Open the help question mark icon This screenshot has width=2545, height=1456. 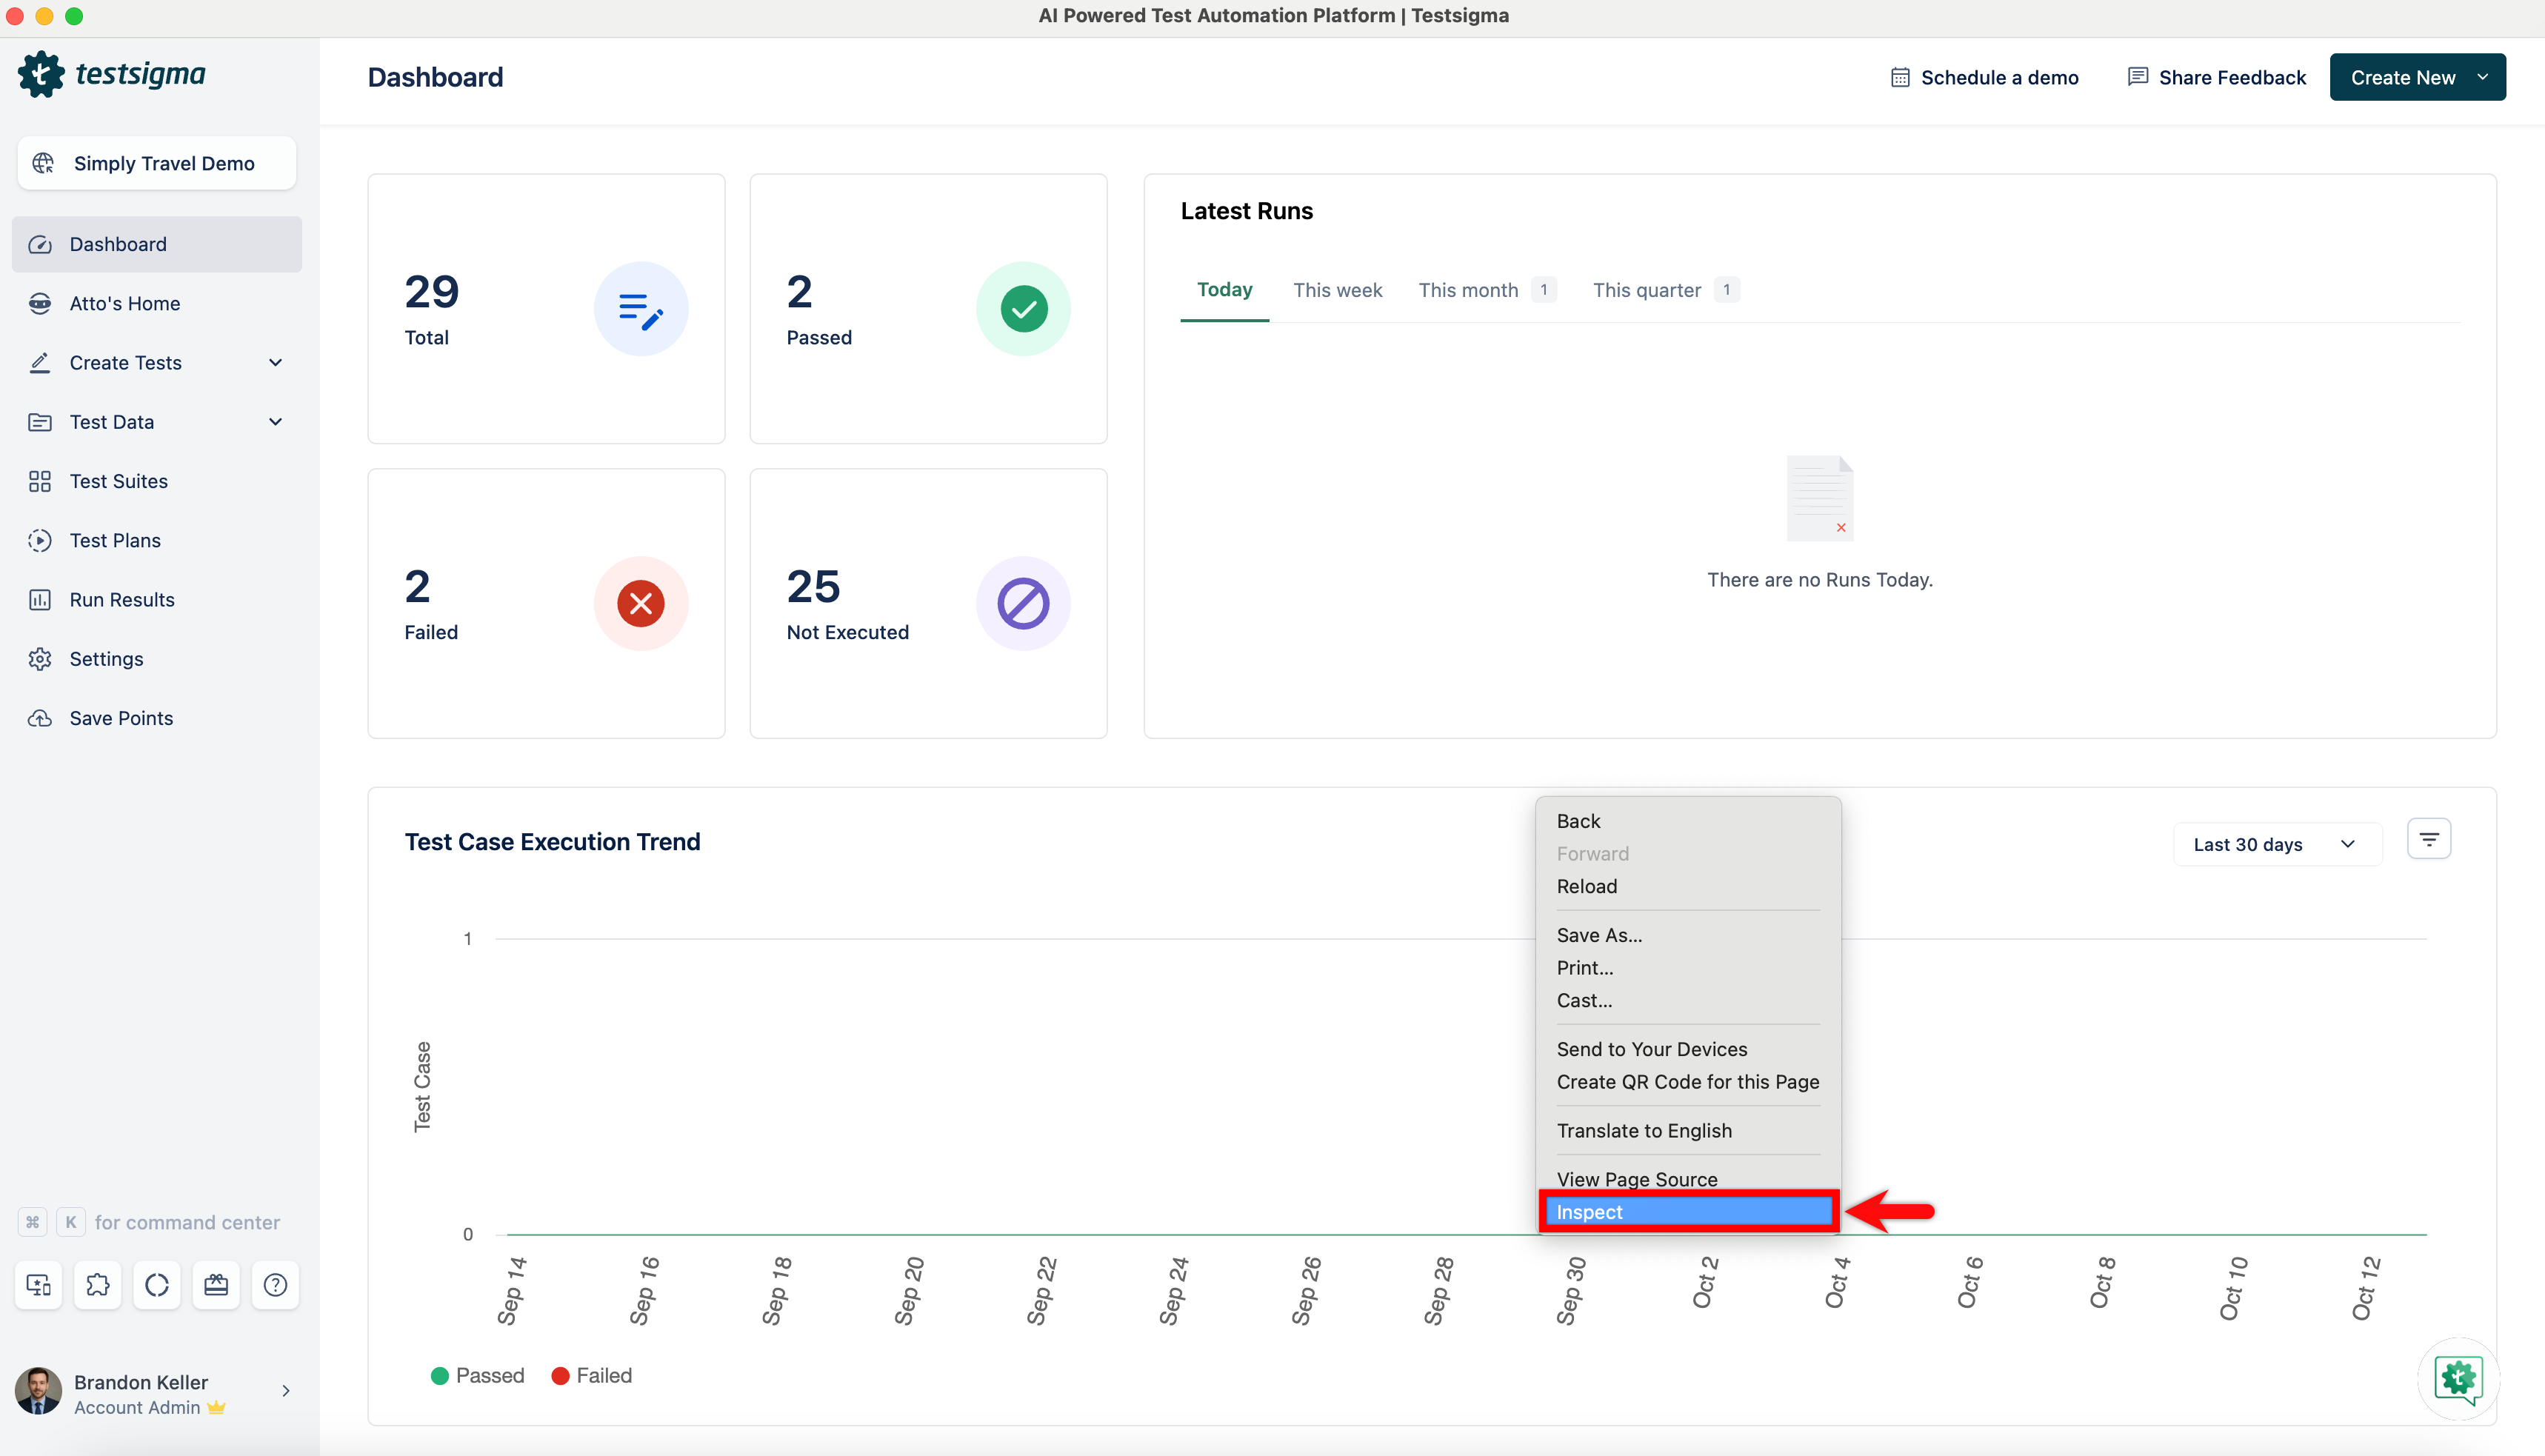(x=275, y=1285)
